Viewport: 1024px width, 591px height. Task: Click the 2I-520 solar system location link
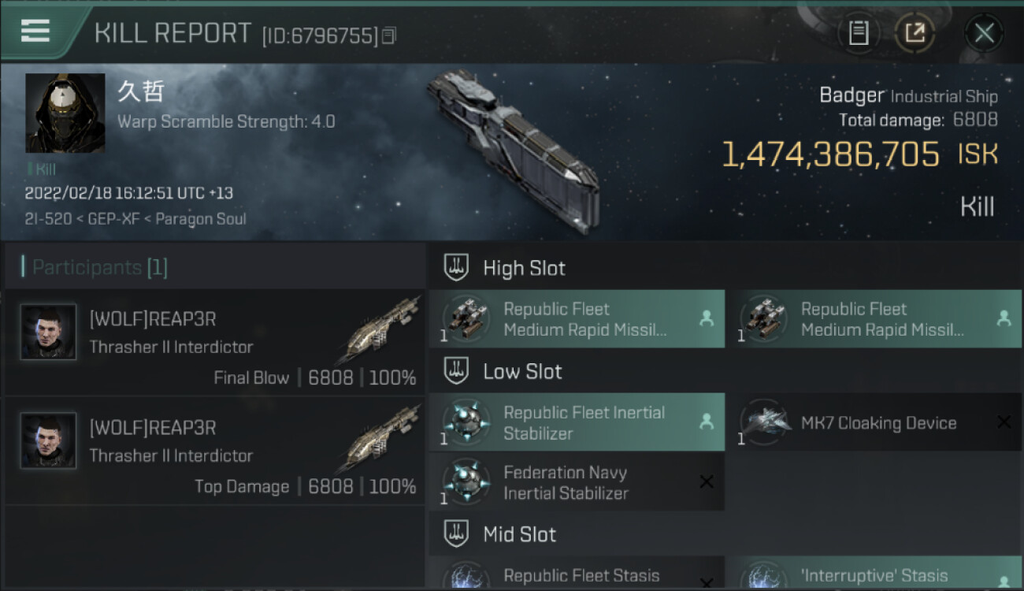(x=50, y=219)
